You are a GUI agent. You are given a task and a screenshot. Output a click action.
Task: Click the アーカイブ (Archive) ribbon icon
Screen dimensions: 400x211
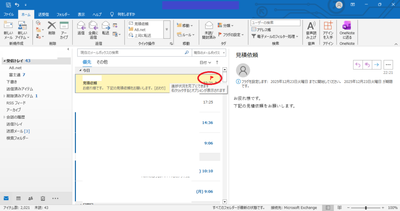pyautogui.click(x=64, y=29)
